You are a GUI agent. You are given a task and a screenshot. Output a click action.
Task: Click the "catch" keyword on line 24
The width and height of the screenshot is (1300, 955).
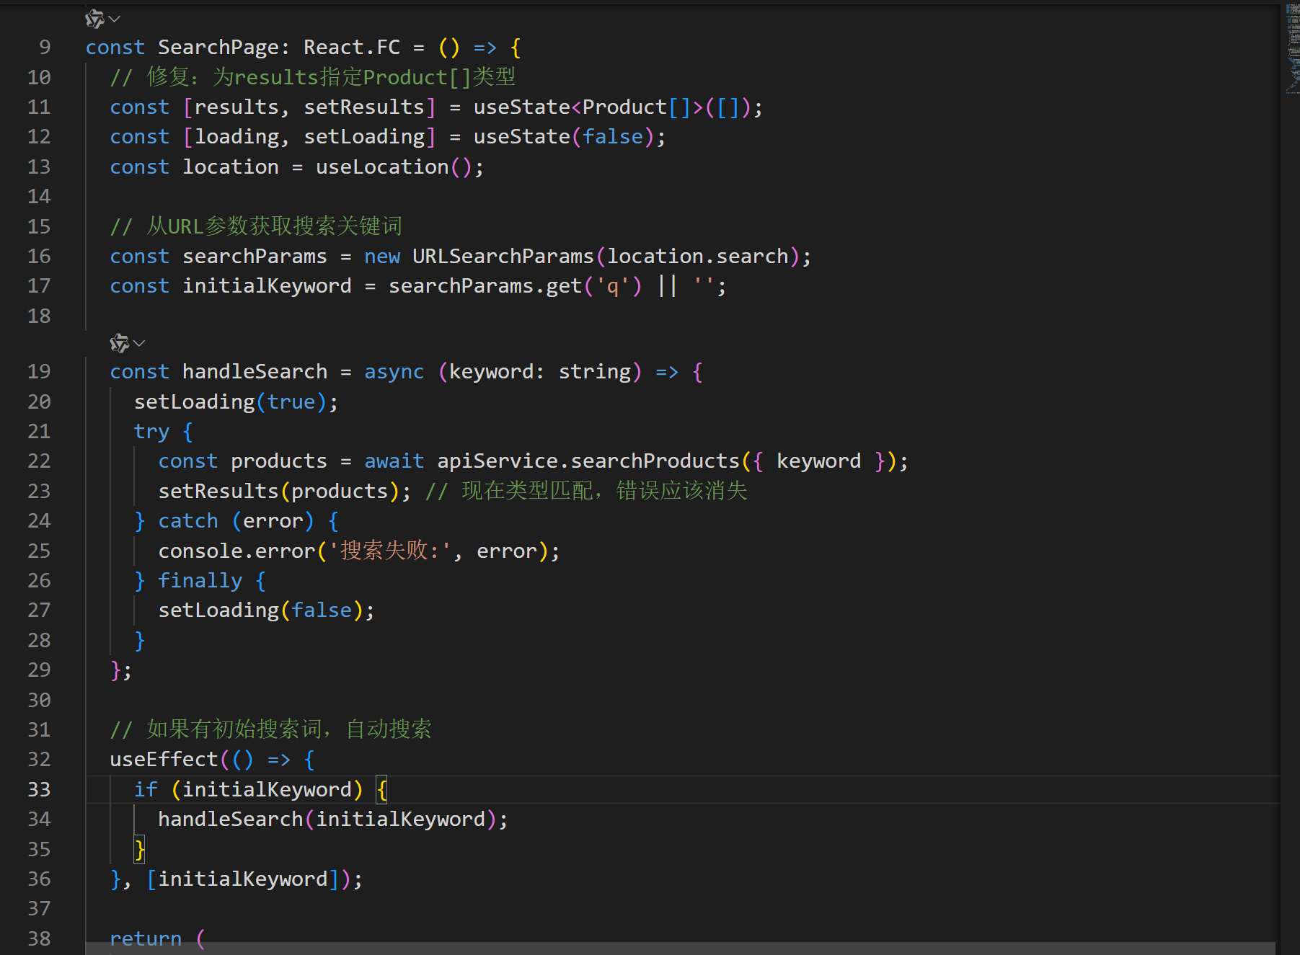coord(188,521)
